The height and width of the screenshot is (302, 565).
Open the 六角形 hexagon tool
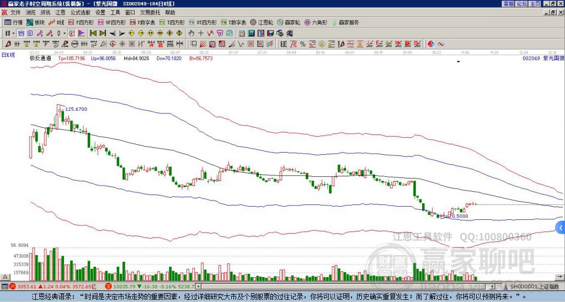click(x=316, y=22)
